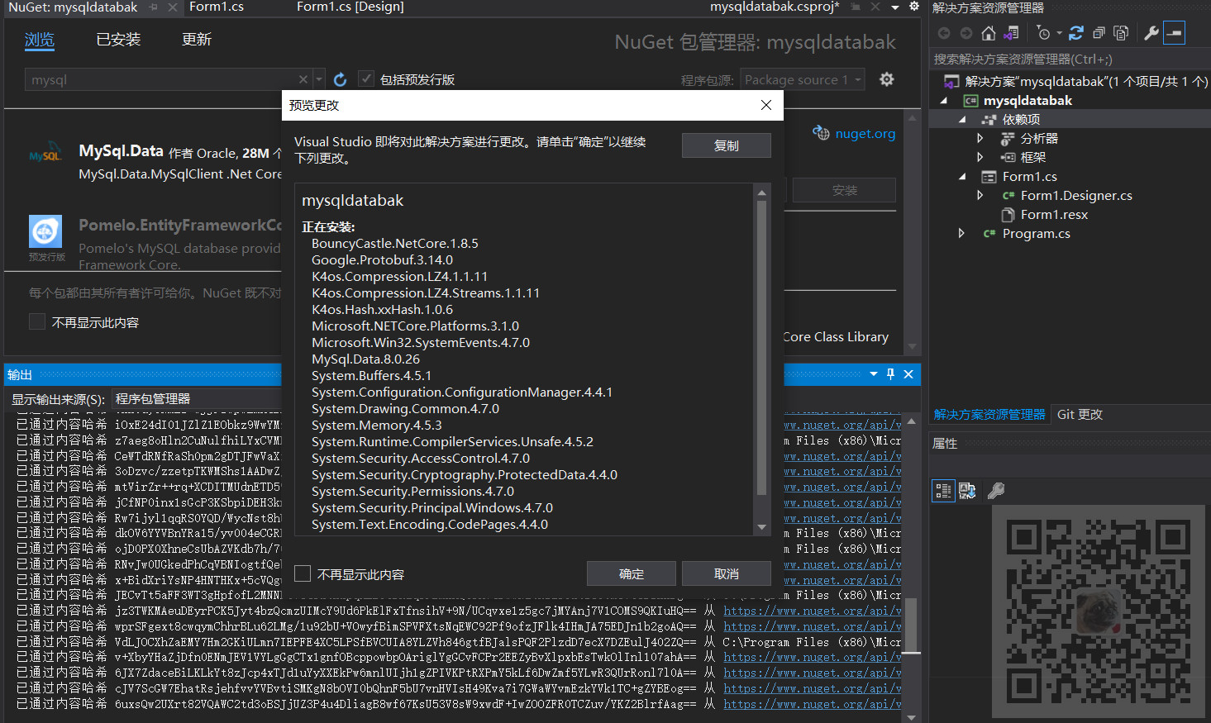
Task: Toggle include prerelease checkbox
Action: (366, 79)
